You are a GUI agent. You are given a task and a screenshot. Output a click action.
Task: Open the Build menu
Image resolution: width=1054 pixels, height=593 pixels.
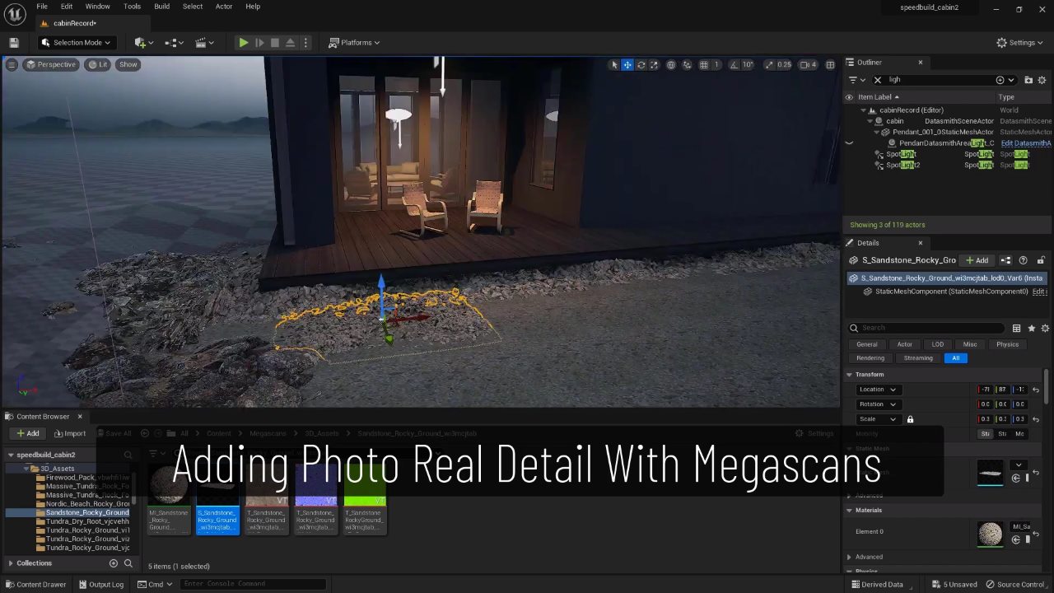coord(161,7)
